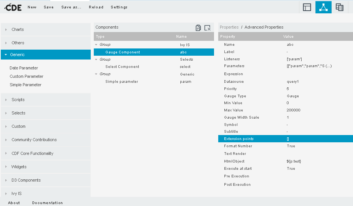Toggle the Format Number True value

tap(291, 146)
